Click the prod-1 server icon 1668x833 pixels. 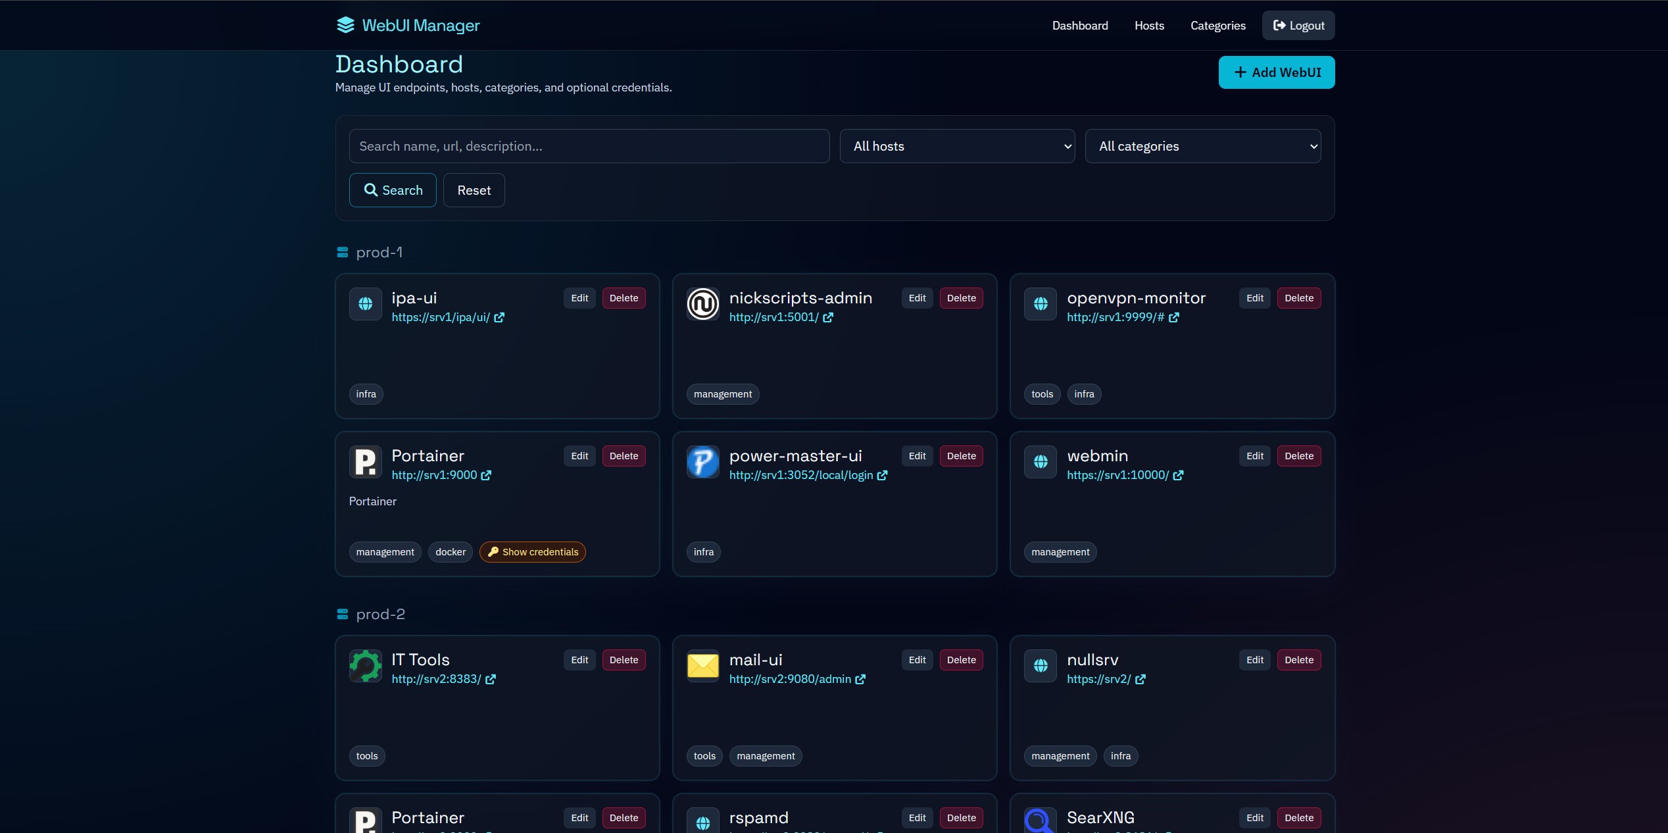tap(342, 252)
